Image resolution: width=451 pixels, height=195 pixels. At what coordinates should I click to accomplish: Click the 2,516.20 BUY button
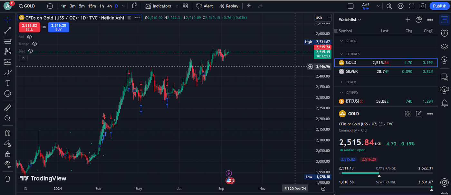click(x=58, y=28)
